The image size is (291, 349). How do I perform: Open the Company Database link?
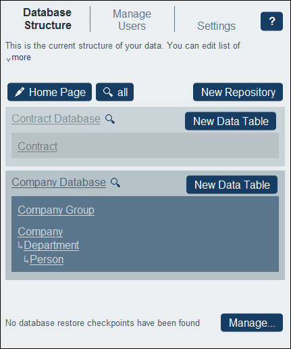(x=59, y=183)
